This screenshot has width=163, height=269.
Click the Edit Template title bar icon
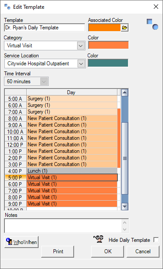7,7
